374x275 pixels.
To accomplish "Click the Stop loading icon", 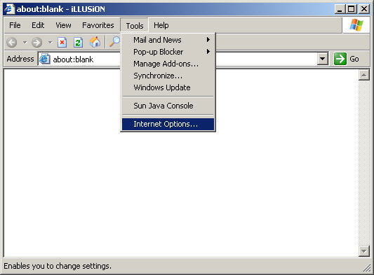I will pyautogui.click(x=62, y=43).
